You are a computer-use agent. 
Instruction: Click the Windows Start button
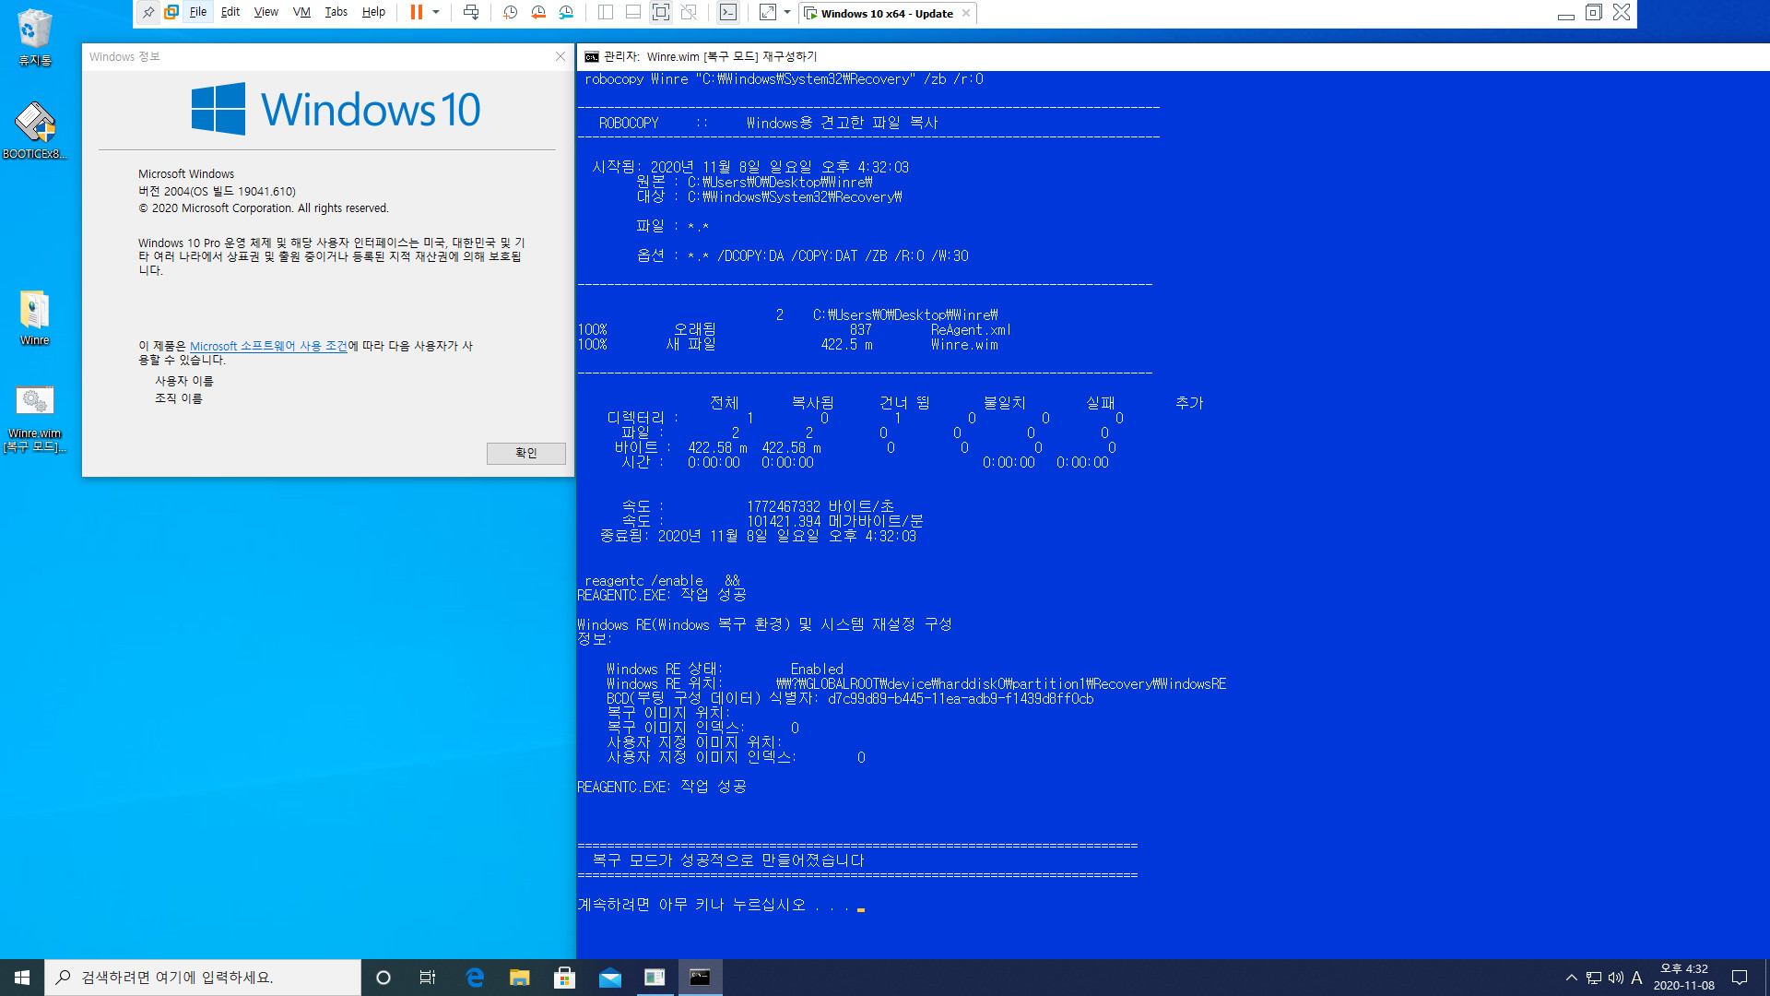(x=22, y=978)
